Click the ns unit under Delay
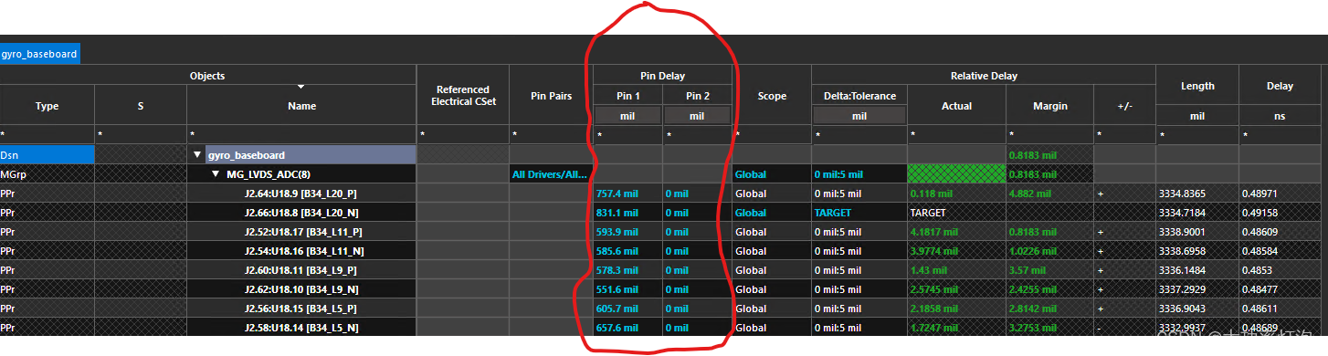Viewport: 1328px width, 356px height. 1281,116
